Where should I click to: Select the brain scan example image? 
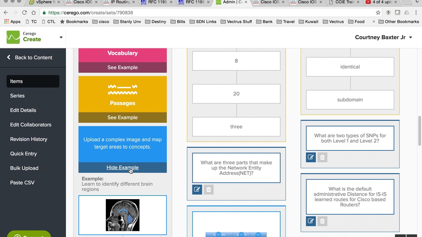click(x=123, y=215)
